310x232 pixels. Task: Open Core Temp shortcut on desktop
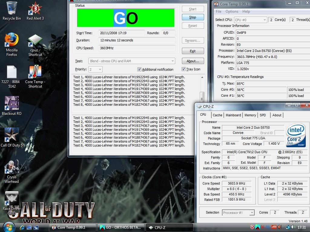pyautogui.click(x=35, y=72)
